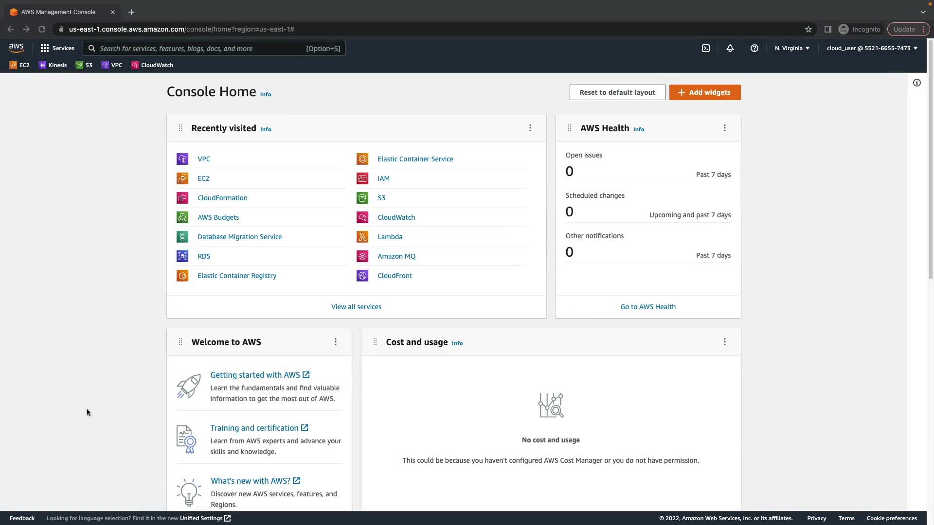Select the AWS Management Console browser tab
The width and height of the screenshot is (934, 525).
pyautogui.click(x=58, y=12)
